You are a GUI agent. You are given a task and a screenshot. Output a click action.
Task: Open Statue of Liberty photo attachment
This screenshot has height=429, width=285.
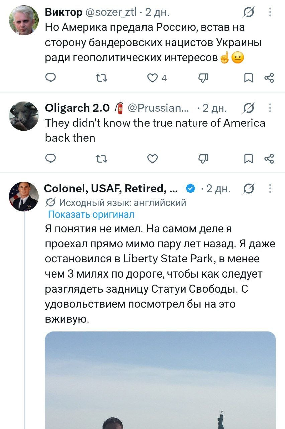click(x=161, y=380)
